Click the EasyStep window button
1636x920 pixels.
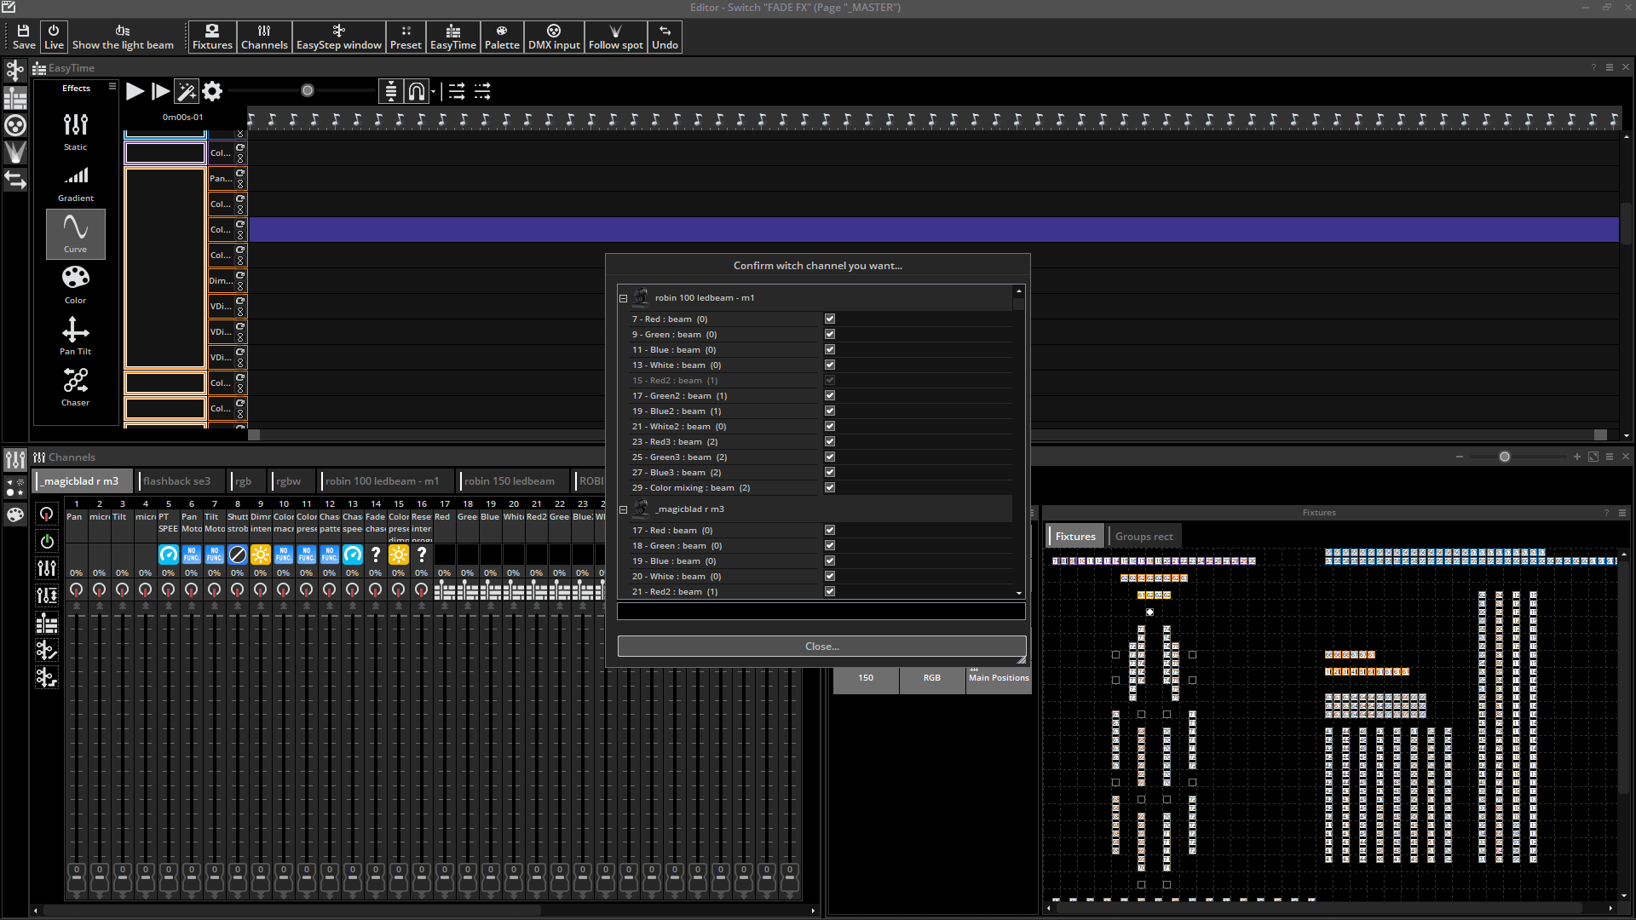338,36
